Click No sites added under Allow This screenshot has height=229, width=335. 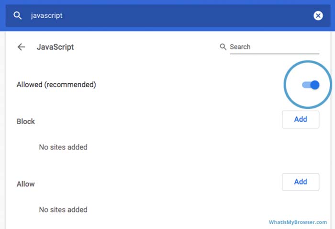pyautogui.click(x=63, y=210)
